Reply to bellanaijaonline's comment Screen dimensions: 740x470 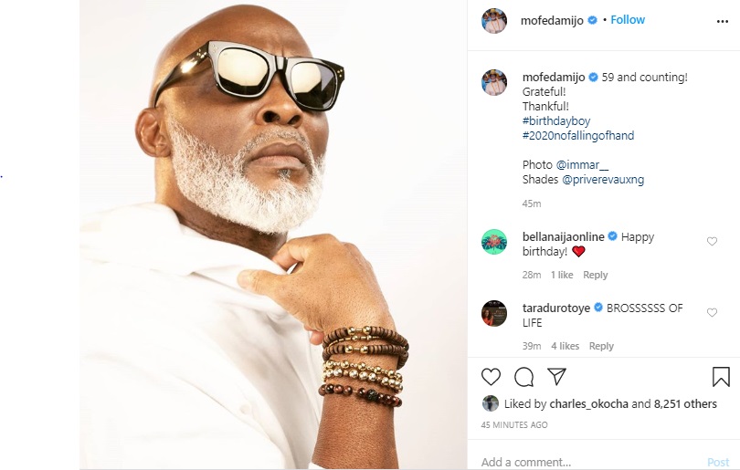(x=595, y=275)
